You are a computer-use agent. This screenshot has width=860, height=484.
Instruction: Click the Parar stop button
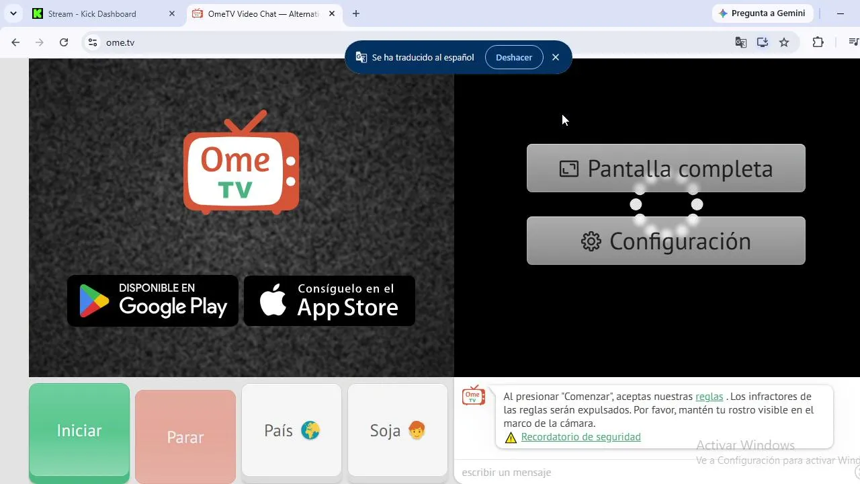(x=185, y=437)
